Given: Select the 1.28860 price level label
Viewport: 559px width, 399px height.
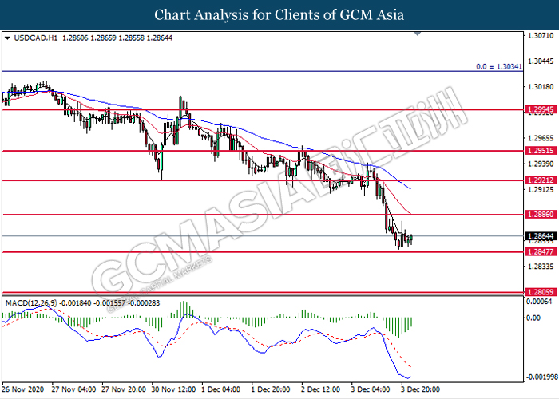Looking at the screenshot, I should tap(540, 215).
